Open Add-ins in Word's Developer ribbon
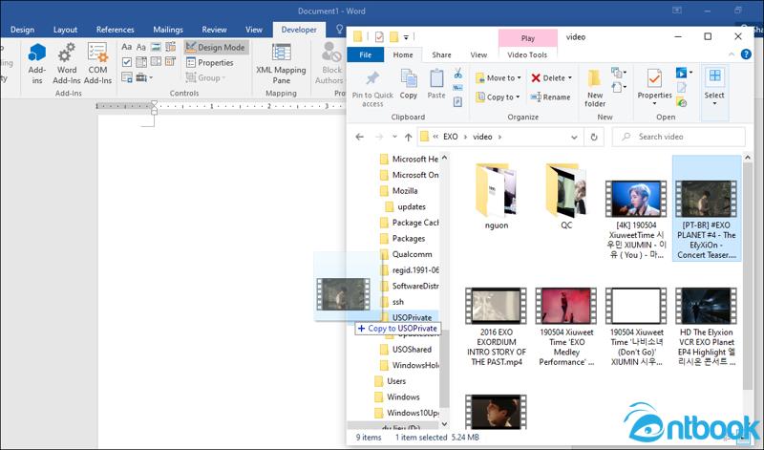Screen dimensions: 764x450 click(37, 63)
